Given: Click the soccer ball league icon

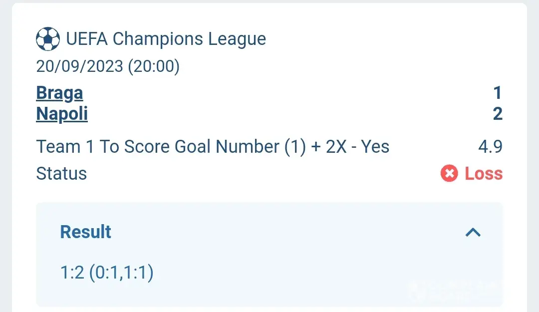Looking at the screenshot, I should pyautogui.click(x=48, y=39).
